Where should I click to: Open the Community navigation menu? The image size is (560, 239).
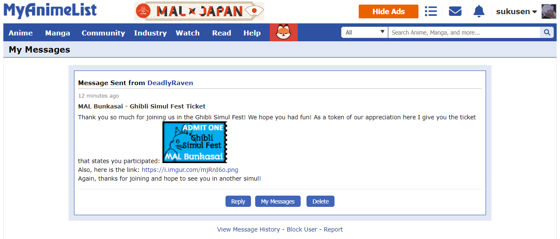(x=103, y=33)
